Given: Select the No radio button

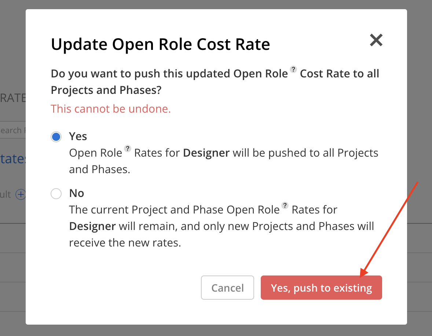Looking at the screenshot, I should [x=56, y=194].
